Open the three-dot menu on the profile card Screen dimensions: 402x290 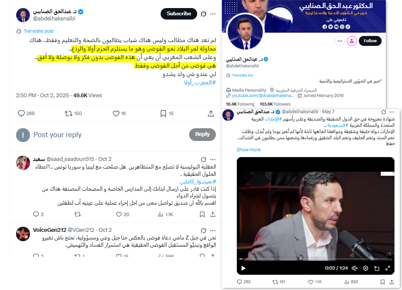click(340, 41)
